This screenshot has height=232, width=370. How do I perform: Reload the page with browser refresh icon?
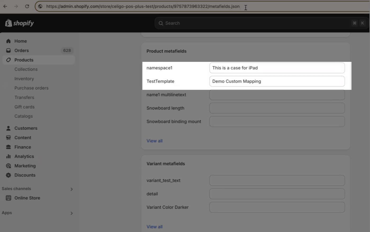[27, 6]
